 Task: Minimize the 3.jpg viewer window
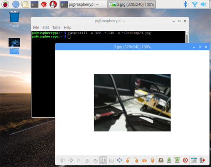click(x=194, y=47)
